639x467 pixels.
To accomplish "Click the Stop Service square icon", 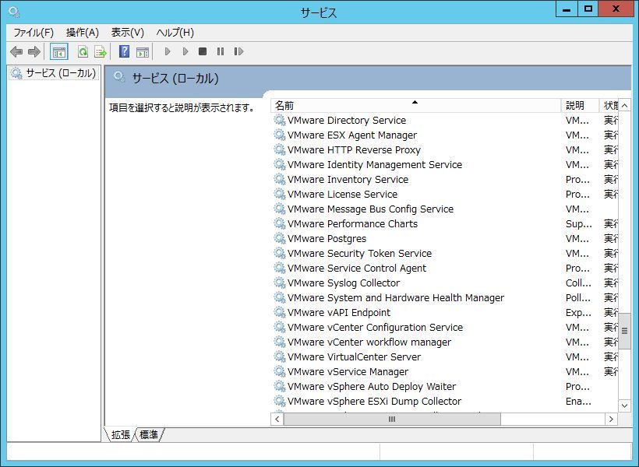I will [203, 51].
